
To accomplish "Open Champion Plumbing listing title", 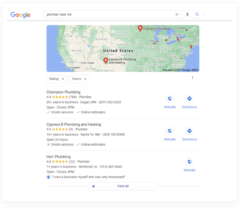I will 63,92.
